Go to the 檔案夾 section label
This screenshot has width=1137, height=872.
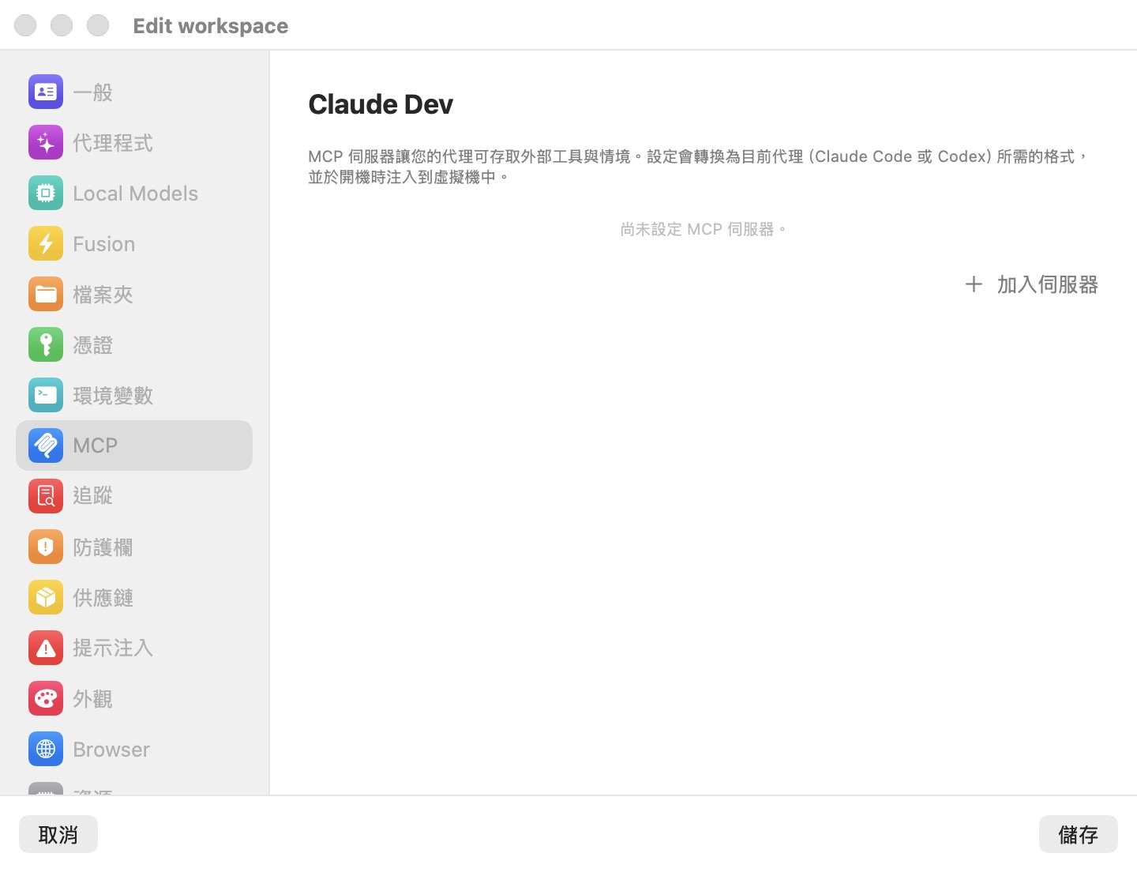pos(103,295)
